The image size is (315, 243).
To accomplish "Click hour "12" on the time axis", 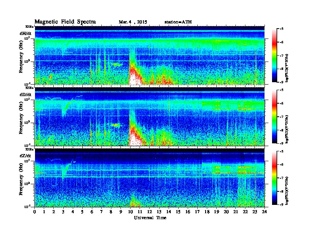I will pyautogui.click(x=150, y=212).
